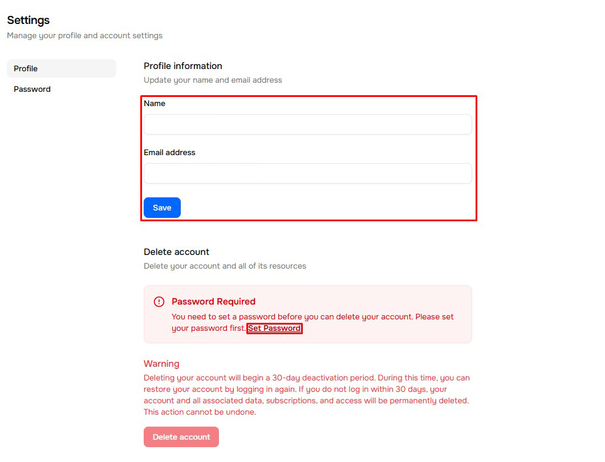The width and height of the screenshot is (605, 462).
Task: Click the Email address label
Action: coord(169,152)
